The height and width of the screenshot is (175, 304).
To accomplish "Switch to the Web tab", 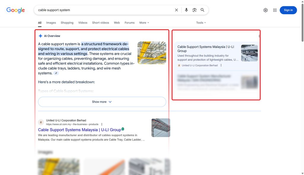I will (x=117, y=23).
